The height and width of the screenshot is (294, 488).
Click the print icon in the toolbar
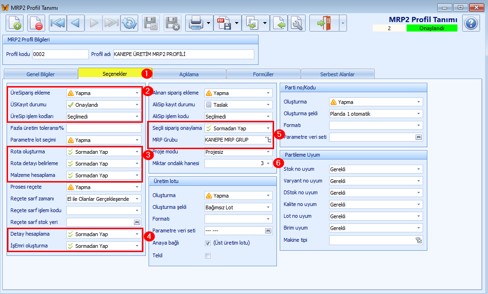pyautogui.click(x=196, y=23)
